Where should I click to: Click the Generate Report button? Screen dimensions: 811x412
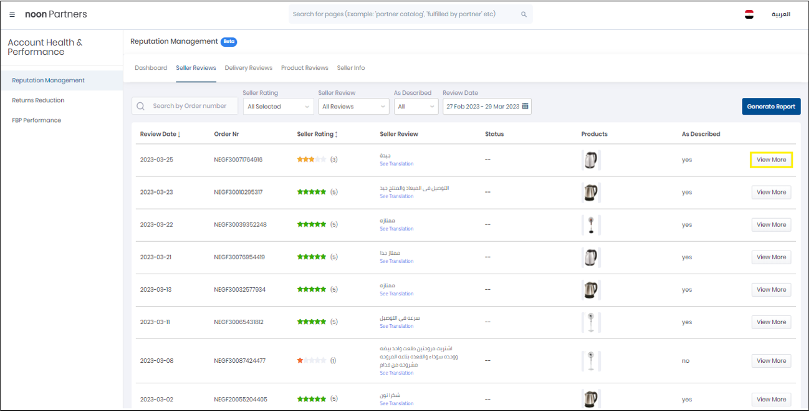[770, 107]
